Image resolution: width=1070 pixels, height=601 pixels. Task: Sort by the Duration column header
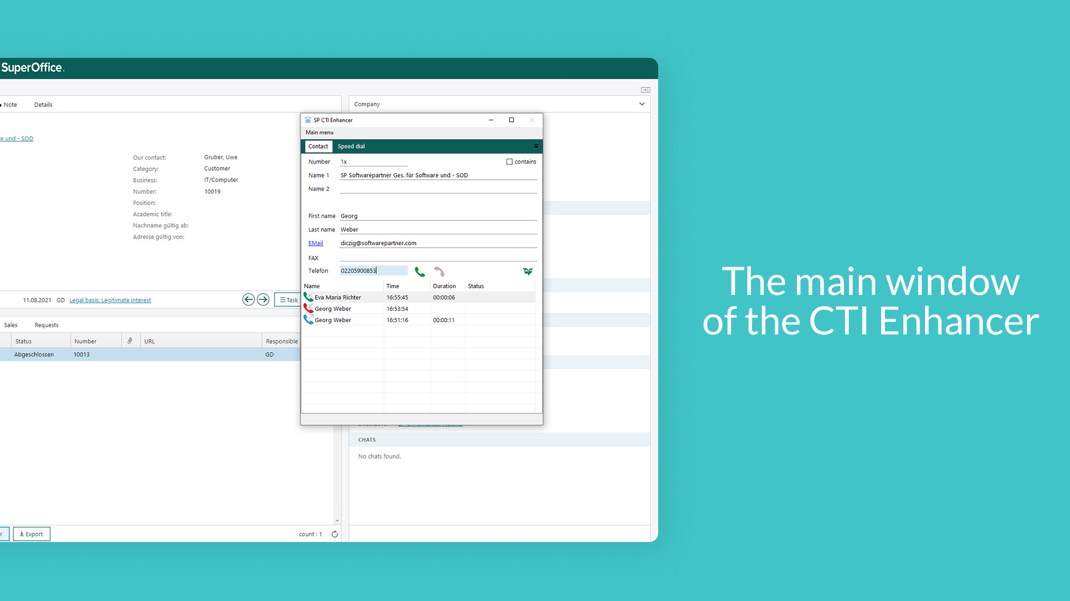point(448,286)
